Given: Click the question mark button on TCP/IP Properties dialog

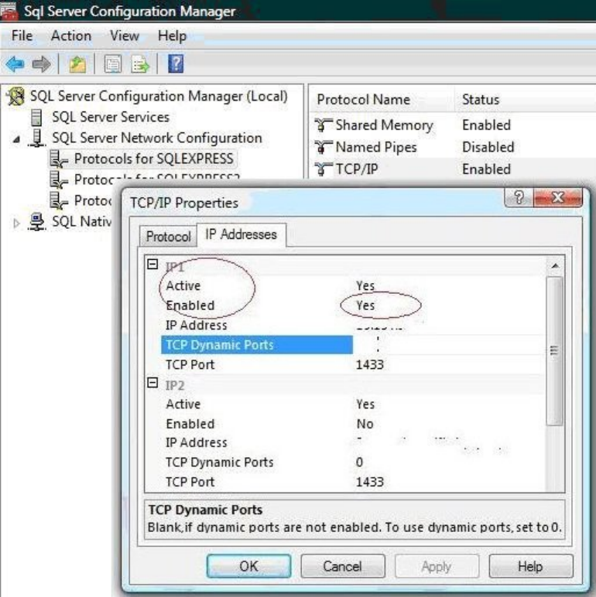Looking at the screenshot, I should 519,198.
